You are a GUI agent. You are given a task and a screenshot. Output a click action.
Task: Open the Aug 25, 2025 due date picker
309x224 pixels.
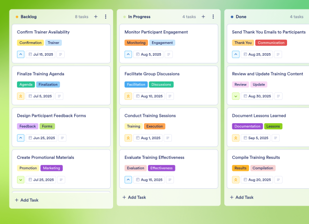click(x=257, y=54)
